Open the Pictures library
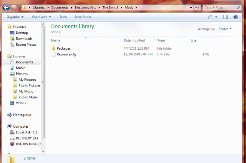246x163 pixels. coord(22,74)
